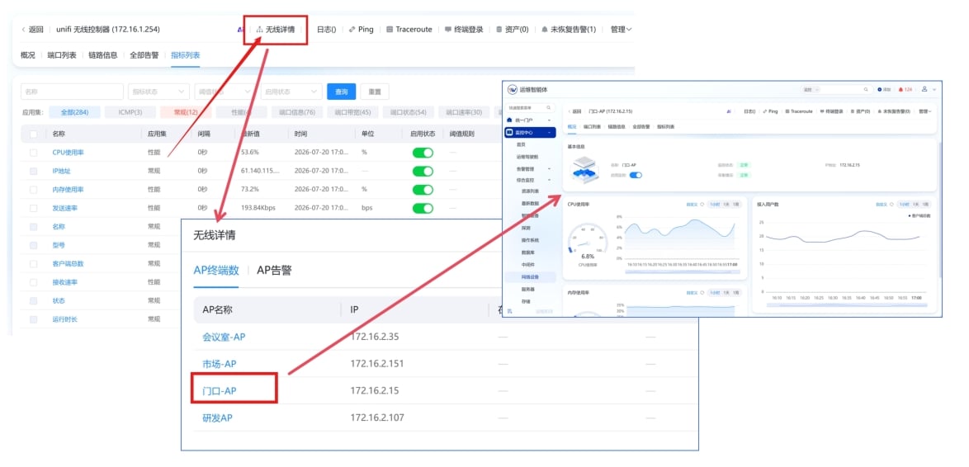Viewport: 969px width, 467px height.
Task: Expand the 统一门户 sidebar menu
Action: pyautogui.click(x=549, y=120)
